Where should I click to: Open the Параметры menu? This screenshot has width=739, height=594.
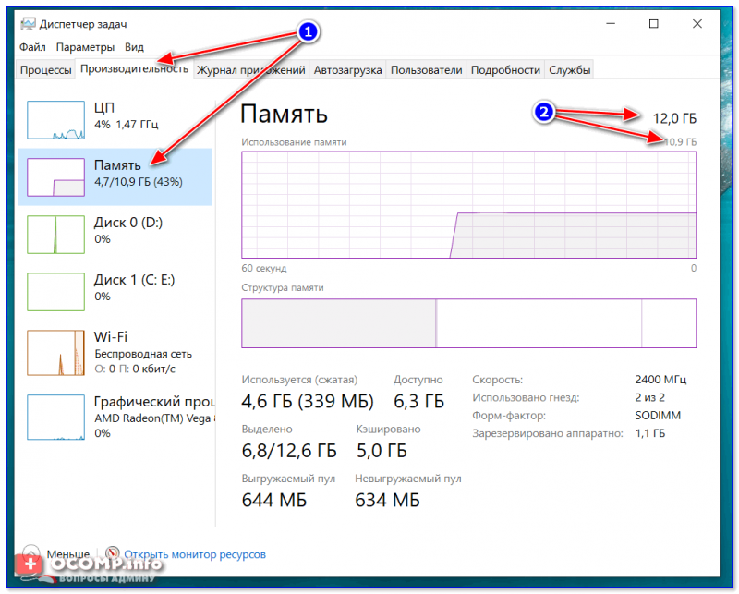tap(85, 47)
